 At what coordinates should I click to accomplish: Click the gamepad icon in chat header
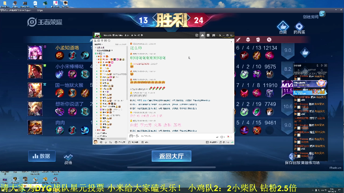click(214, 35)
